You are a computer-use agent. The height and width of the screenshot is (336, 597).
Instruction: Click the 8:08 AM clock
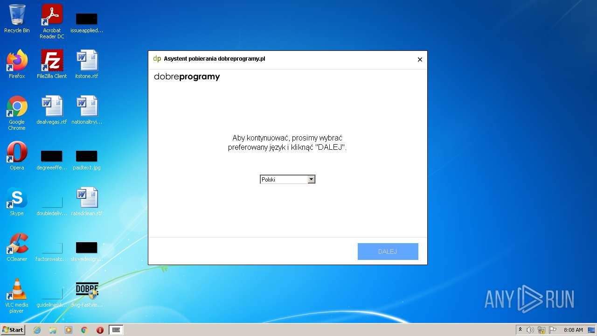click(573, 330)
